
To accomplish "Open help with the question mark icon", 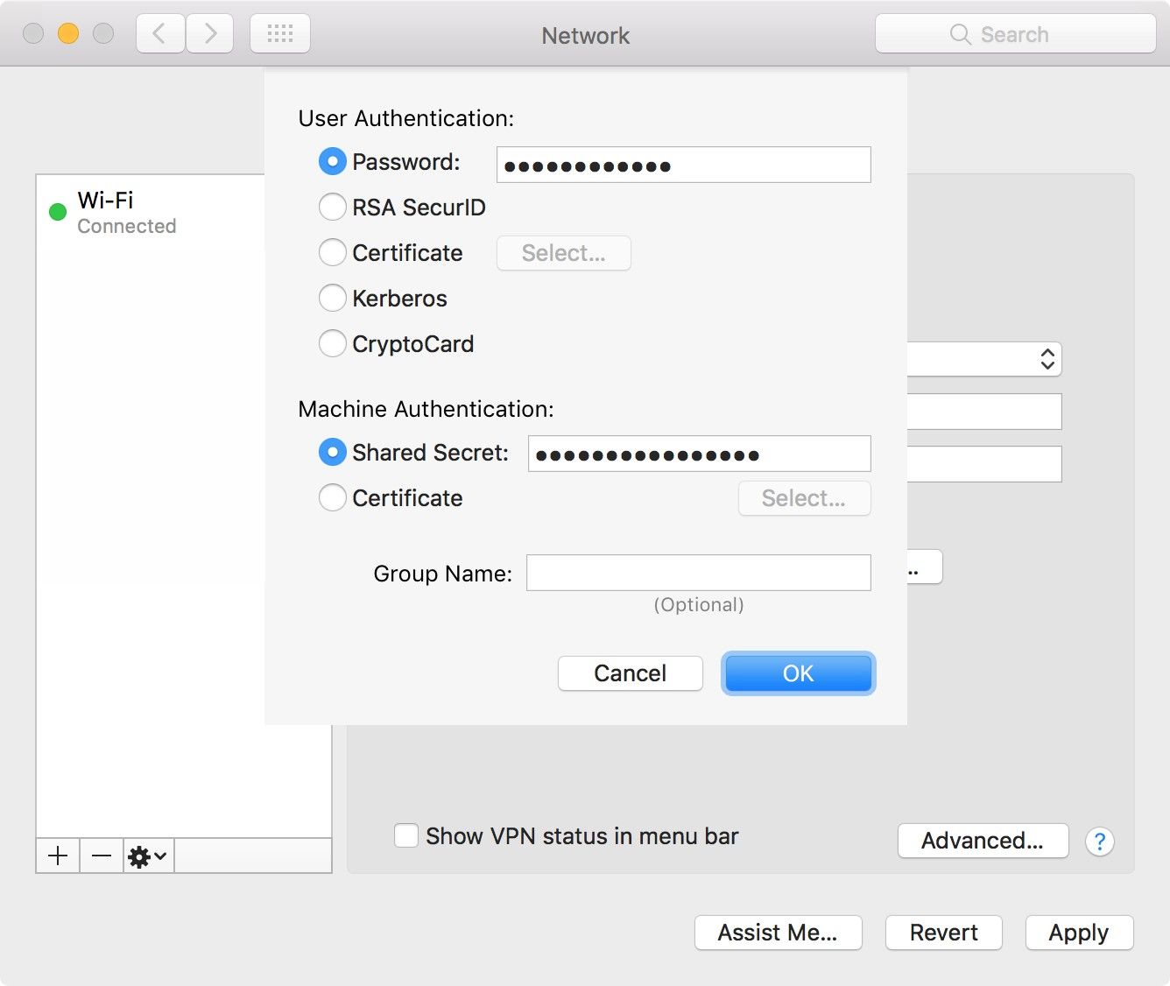I will coord(1100,842).
